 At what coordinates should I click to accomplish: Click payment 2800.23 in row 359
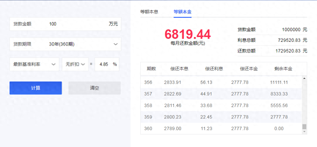[x=173, y=117]
